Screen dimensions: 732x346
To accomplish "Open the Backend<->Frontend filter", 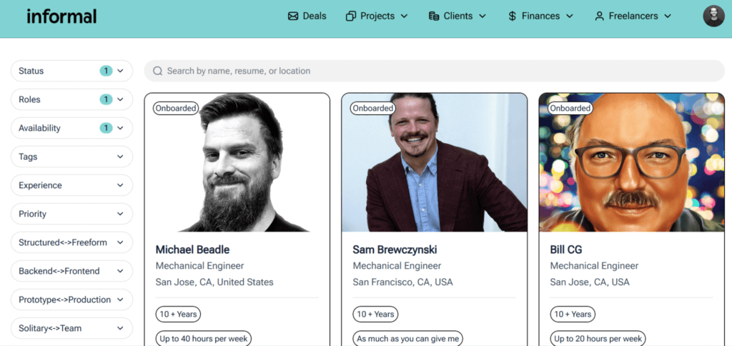I will coord(71,271).
